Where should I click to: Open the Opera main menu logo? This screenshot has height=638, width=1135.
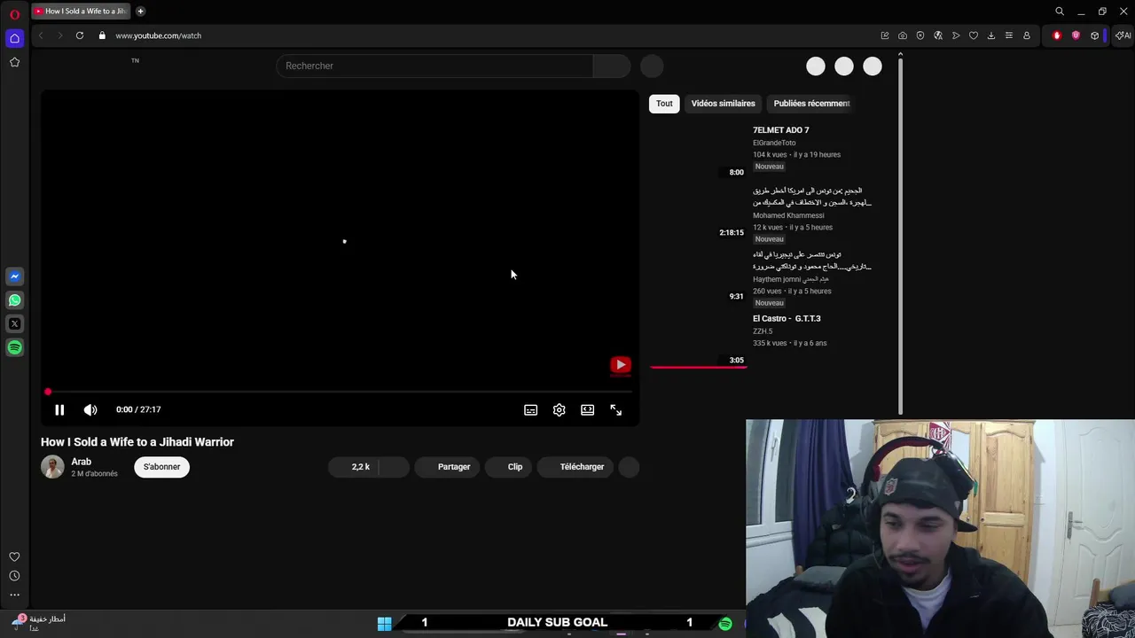tap(14, 14)
